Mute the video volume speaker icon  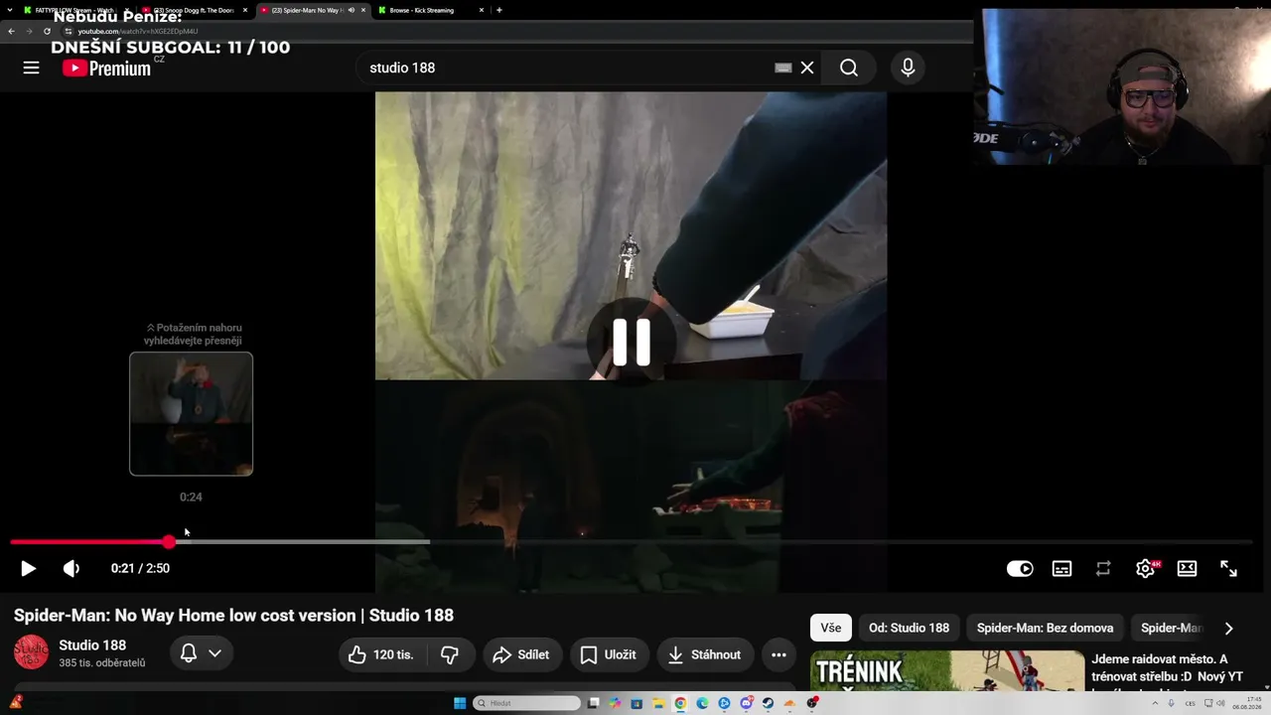tap(71, 568)
